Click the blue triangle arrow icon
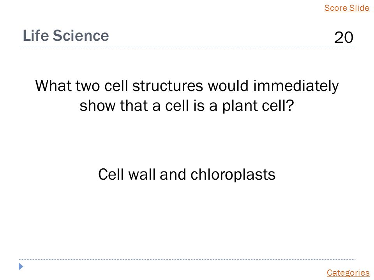The height and width of the screenshot is (280, 374). tap(21, 266)
